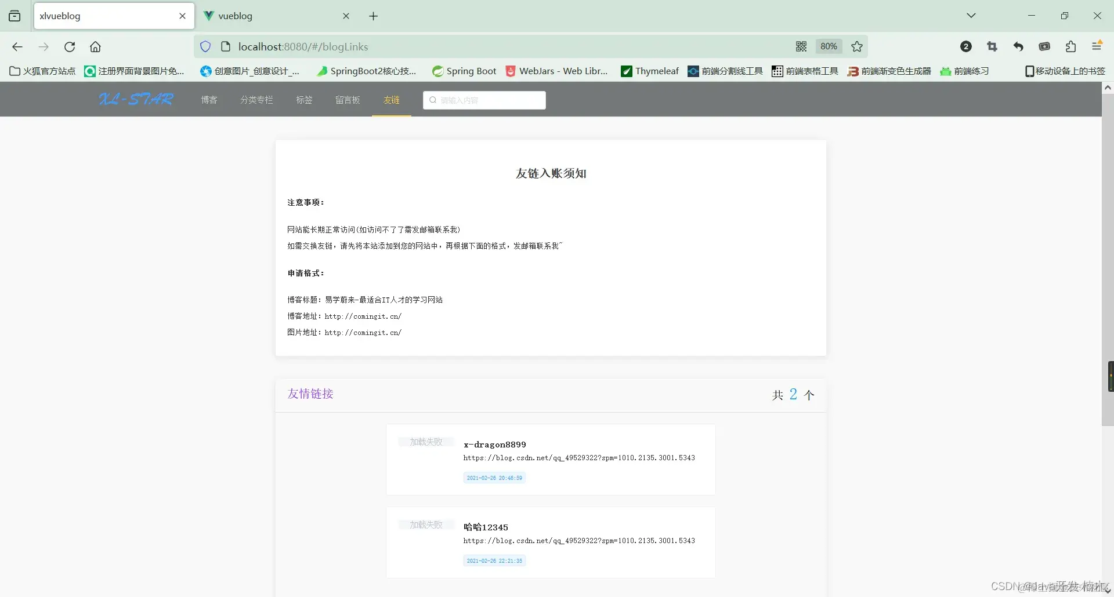The width and height of the screenshot is (1114, 597).
Task: Click the 申请格式 label
Action: 306,273
